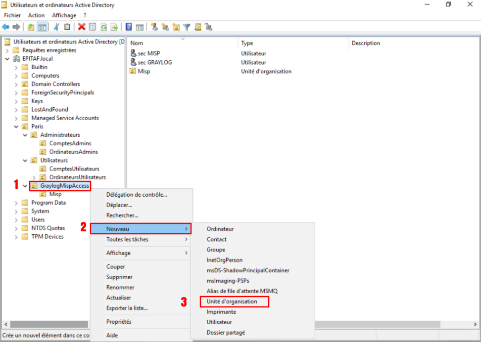This screenshot has height=342, width=481.
Task: Click the filter funnel toolbar icon
Action: pos(187,27)
